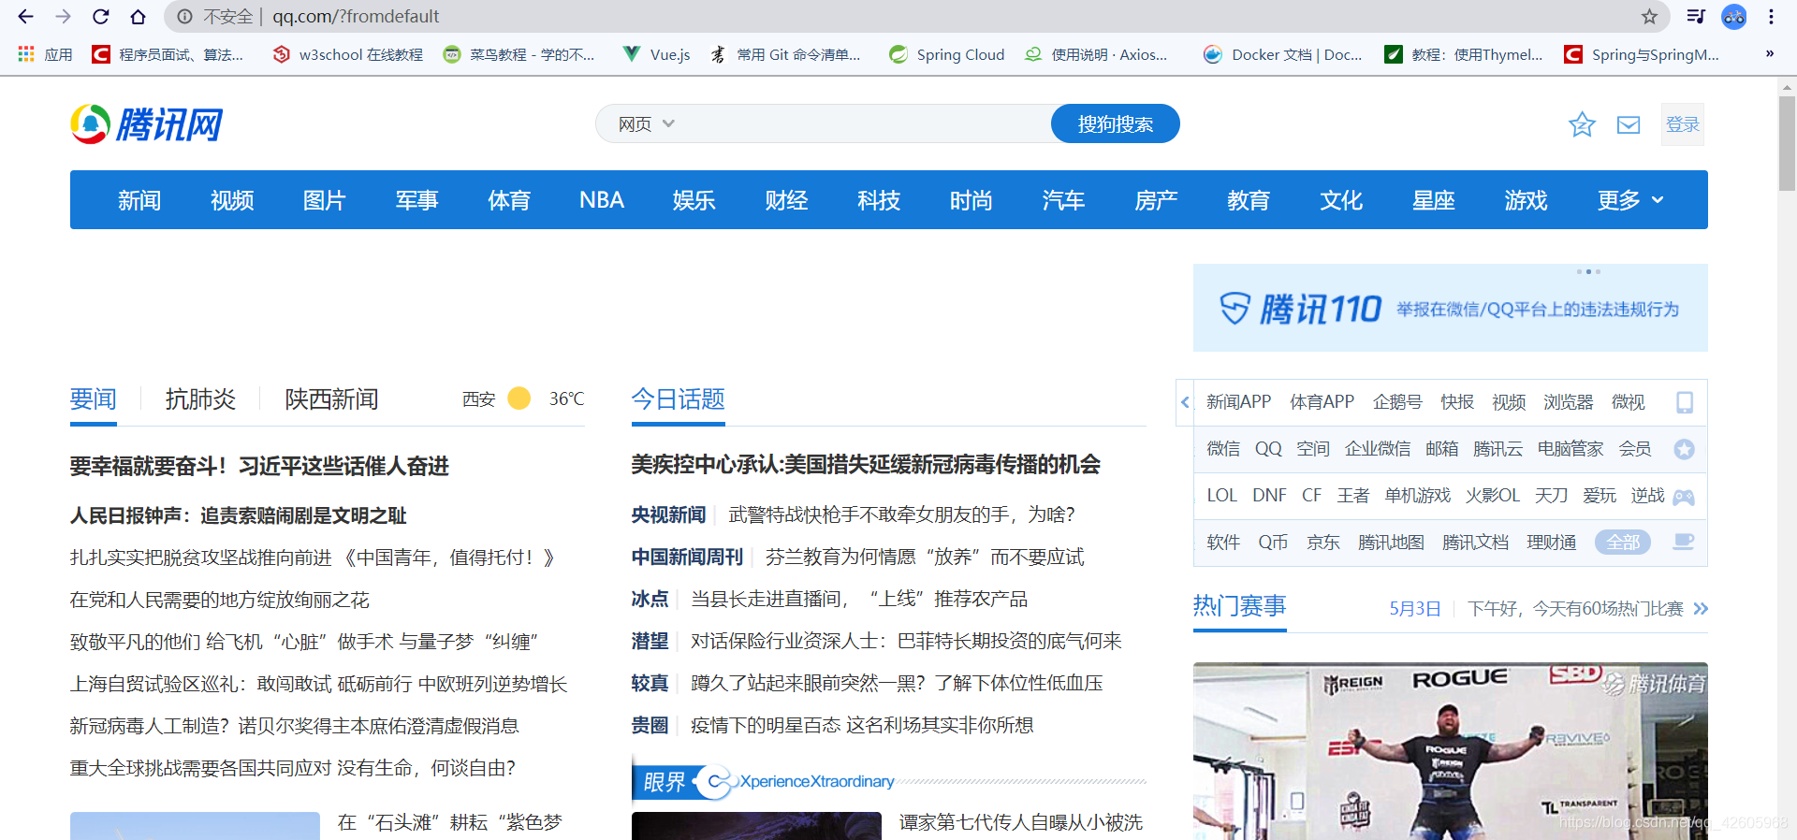Image resolution: width=1797 pixels, height=840 pixels.
Task: Open w3school 在线教程 bookmark
Action: point(348,54)
